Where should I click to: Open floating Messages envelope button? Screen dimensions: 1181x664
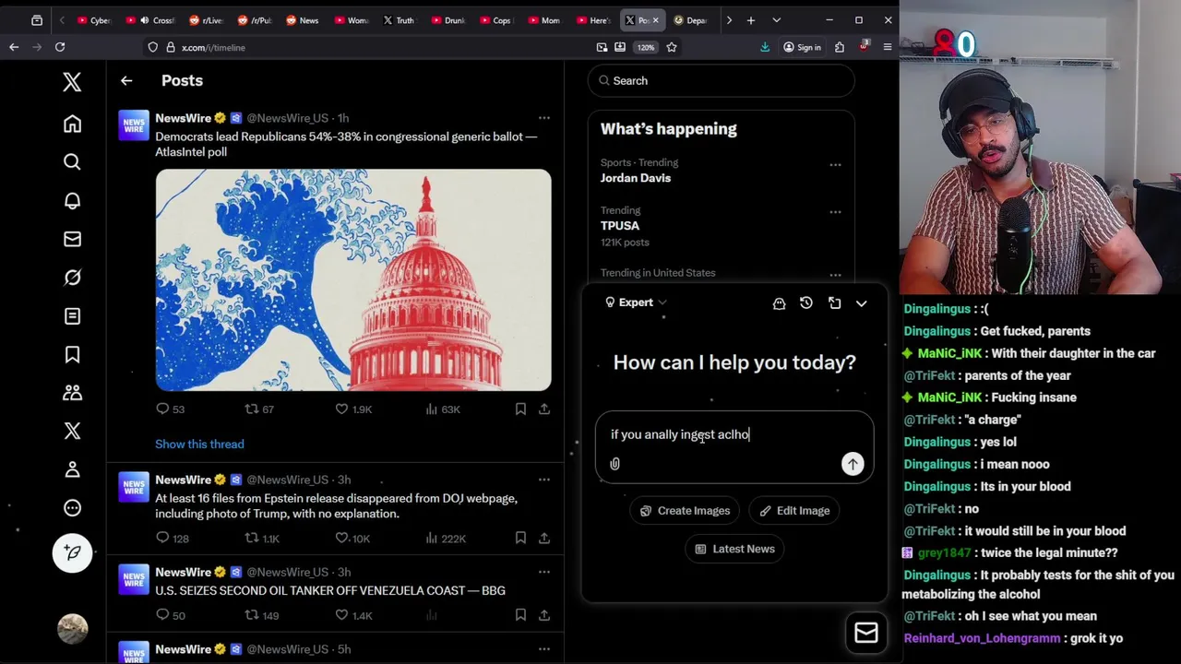(866, 632)
